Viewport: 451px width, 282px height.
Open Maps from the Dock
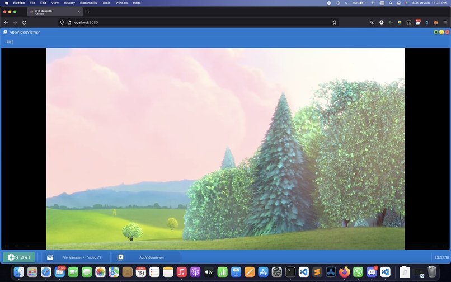point(114,271)
